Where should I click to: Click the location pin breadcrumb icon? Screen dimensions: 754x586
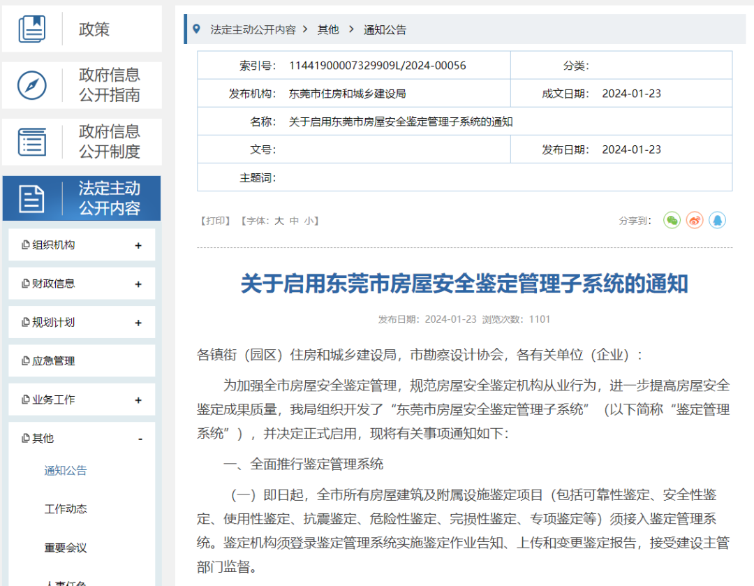[x=197, y=29]
